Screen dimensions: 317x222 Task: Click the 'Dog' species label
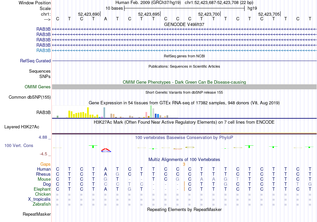(x=47, y=184)
